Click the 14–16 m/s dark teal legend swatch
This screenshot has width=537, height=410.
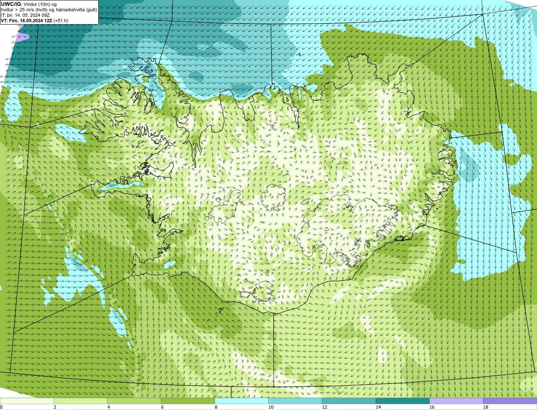click(x=403, y=401)
